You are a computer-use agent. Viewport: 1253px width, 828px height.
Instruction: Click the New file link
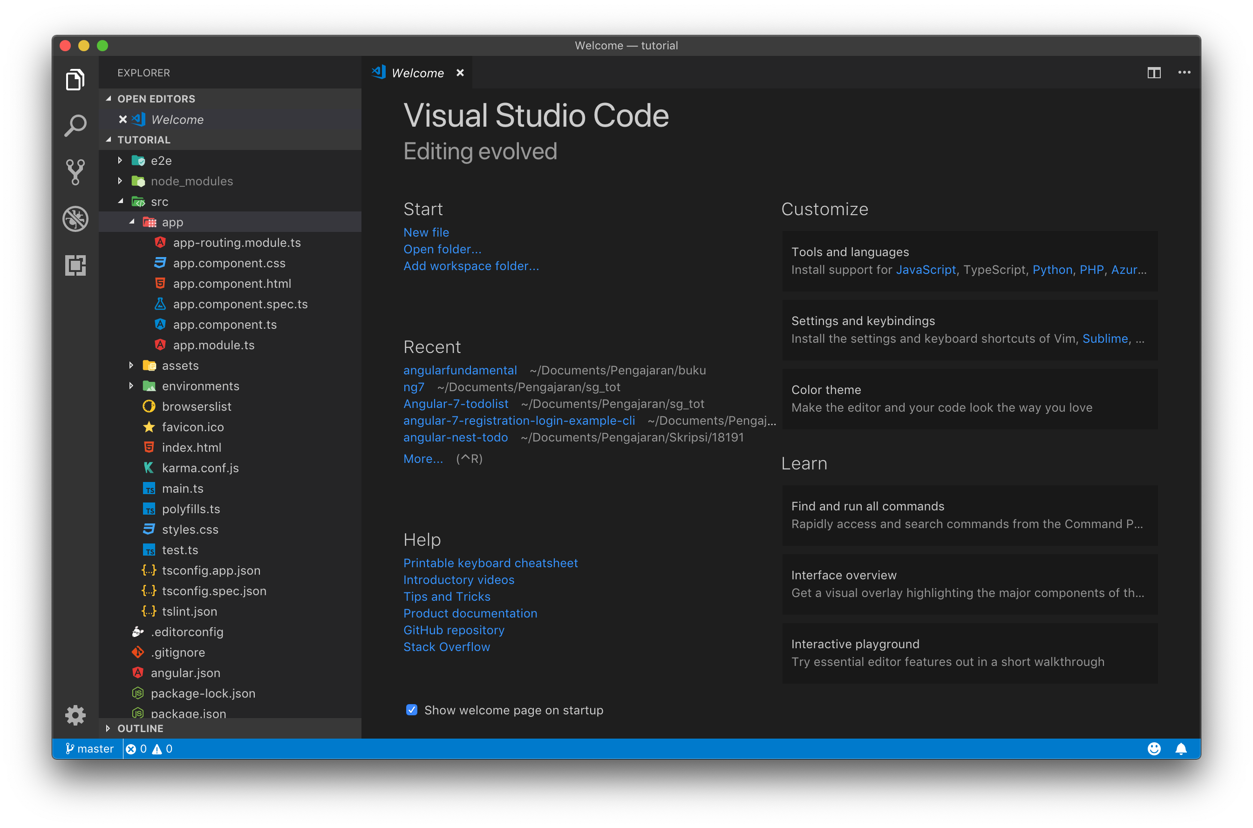pos(426,232)
